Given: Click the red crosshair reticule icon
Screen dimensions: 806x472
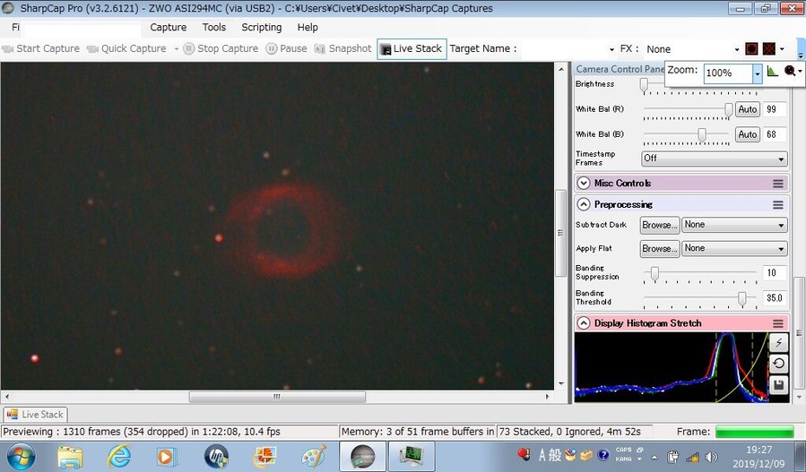Looking at the screenshot, I should click(x=768, y=48).
